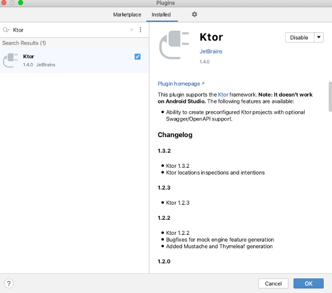Open the JetBrains vendor link
The image size is (332, 293).
click(211, 51)
